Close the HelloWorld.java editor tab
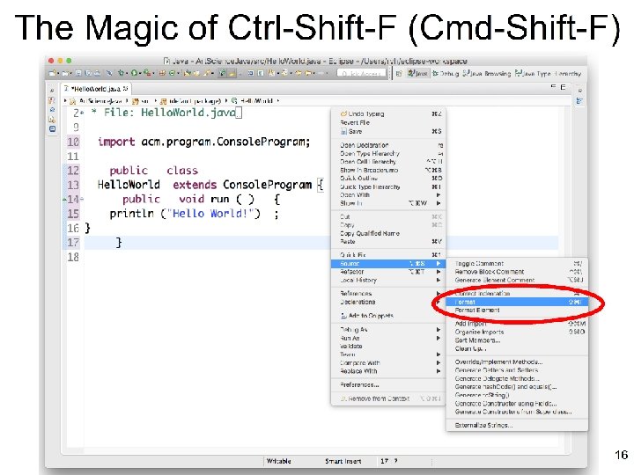Image resolution: width=634 pixels, height=475 pixels. click(125, 89)
